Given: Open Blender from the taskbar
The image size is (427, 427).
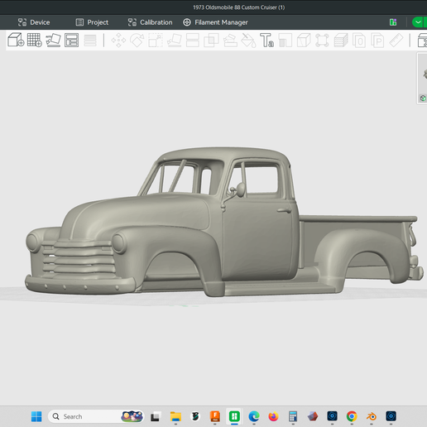Looking at the screenshot, I should [x=372, y=416].
